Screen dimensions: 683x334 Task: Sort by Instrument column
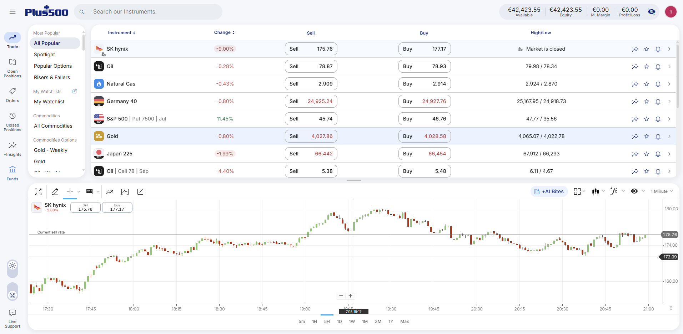[122, 33]
